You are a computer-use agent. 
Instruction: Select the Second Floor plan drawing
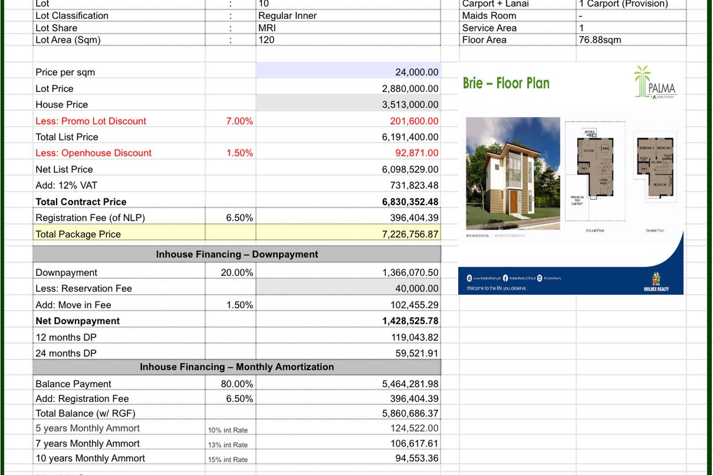point(654,167)
